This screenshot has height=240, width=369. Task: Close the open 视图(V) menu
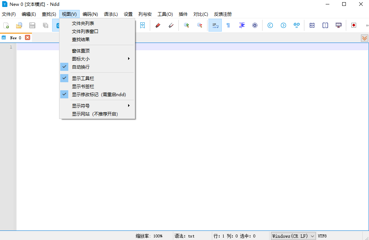click(x=69, y=14)
